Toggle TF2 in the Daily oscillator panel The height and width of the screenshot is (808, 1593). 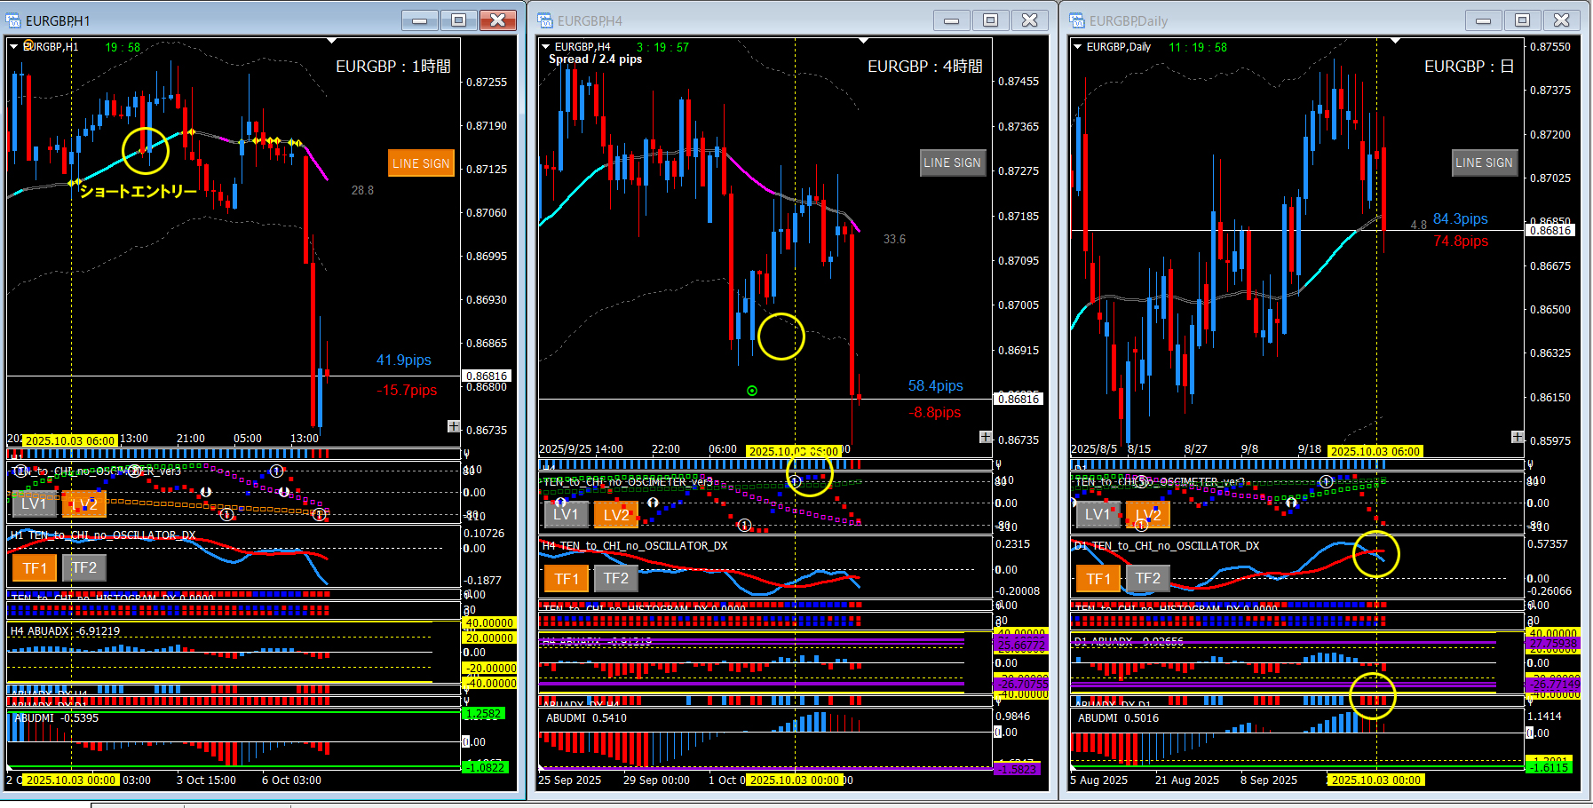(1147, 579)
